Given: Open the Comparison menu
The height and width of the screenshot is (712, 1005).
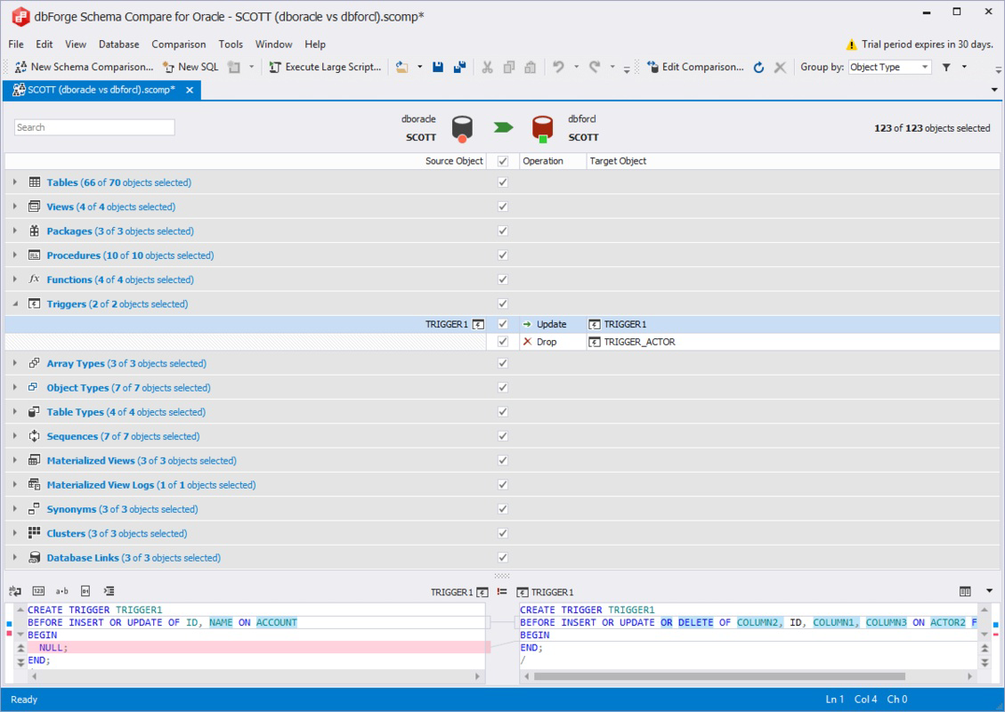Looking at the screenshot, I should click(x=179, y=44).
